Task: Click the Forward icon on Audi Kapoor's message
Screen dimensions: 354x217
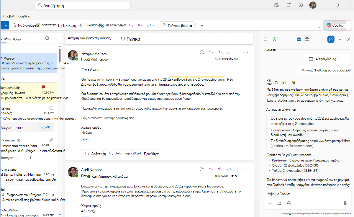Action: (x=230, y=169)
